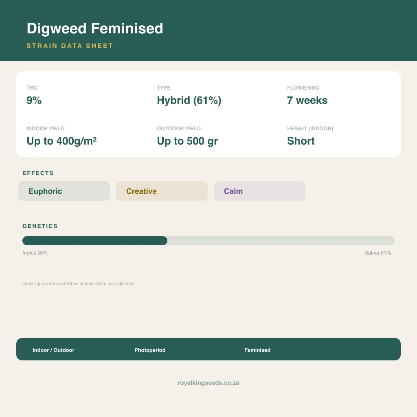The image size is (417, 417).
Task: Click the Up to 400g/m² indoor yield
Action: coord(61,141)
